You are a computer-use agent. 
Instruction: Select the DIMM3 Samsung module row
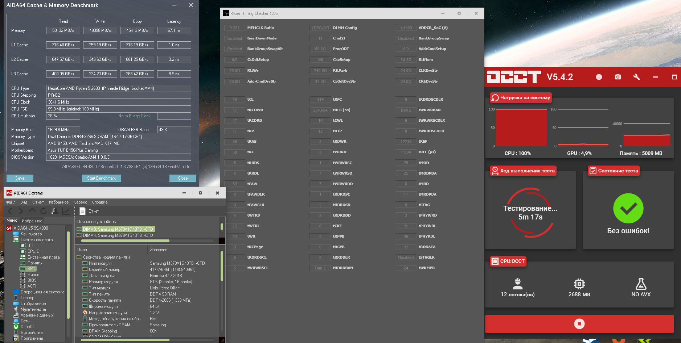point(116,229)
